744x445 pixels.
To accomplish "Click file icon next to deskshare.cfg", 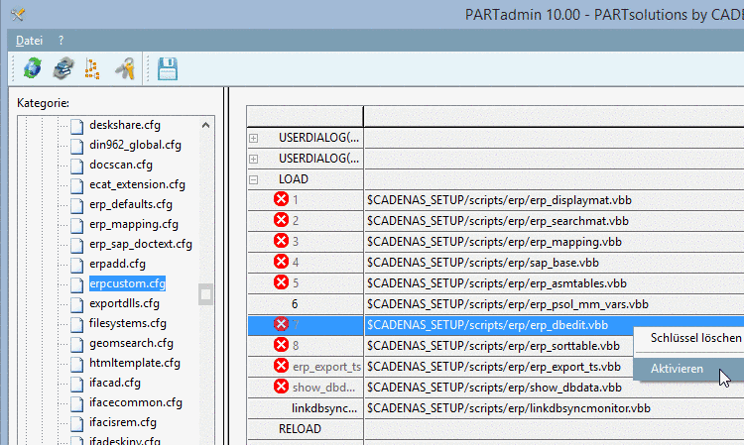I will (76, 126).
